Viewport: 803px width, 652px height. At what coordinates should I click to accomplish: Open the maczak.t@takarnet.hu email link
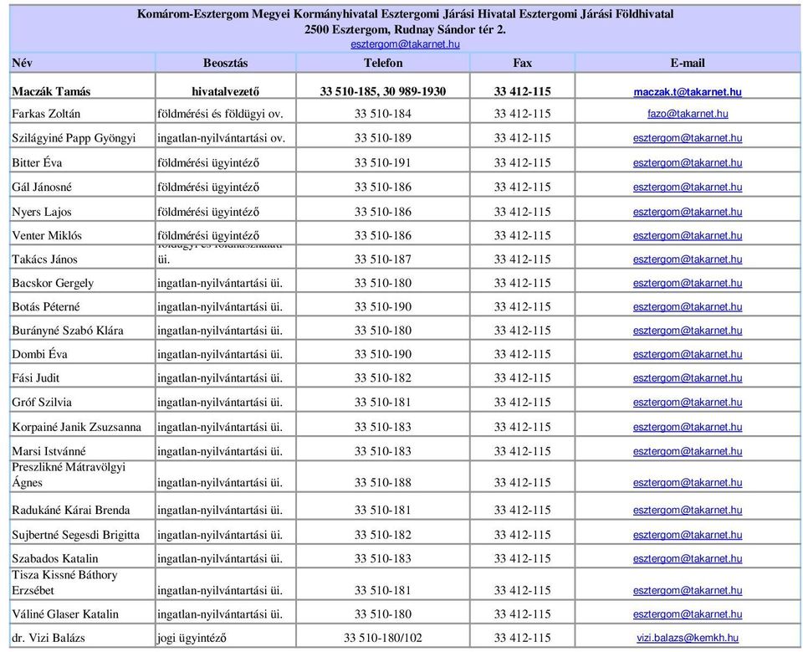tap(688, 92)
